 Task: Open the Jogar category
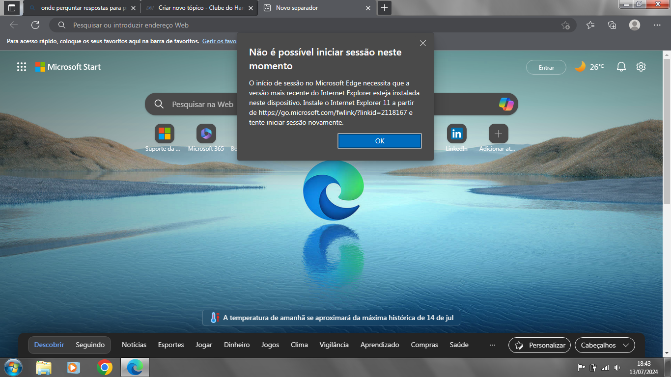pyautogui.click(x=204, y=345)
